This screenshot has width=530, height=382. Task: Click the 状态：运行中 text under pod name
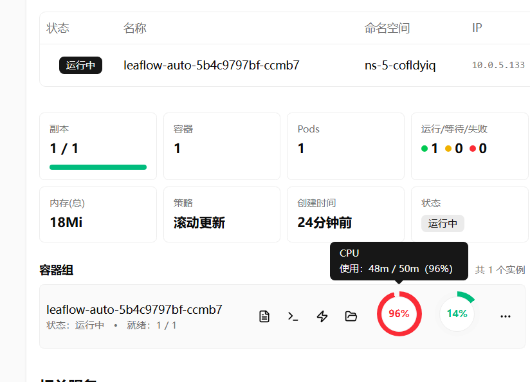tap(75, 325)
